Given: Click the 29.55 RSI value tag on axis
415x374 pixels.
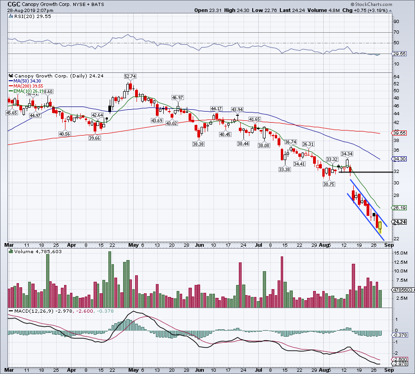Looking at the screenshot, I should [x=399, y=53].
